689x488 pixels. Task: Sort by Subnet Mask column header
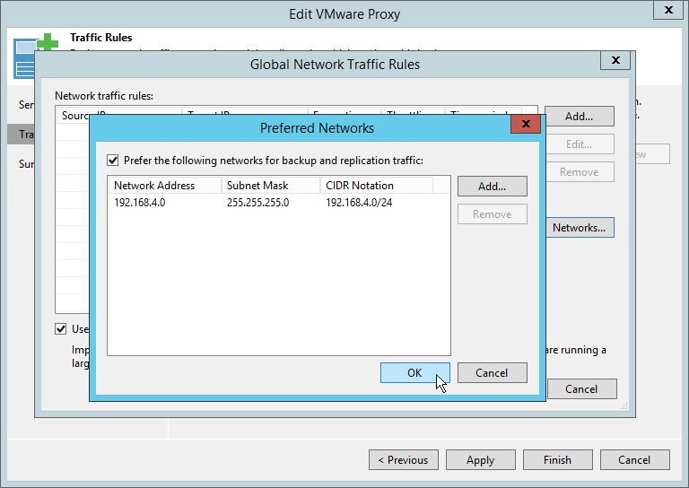point(269,185)
